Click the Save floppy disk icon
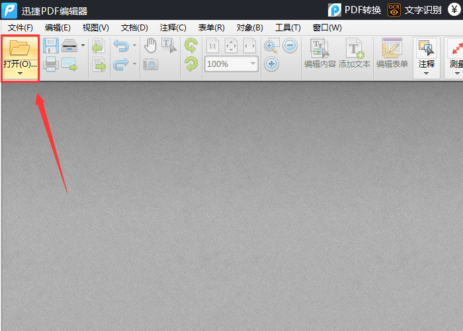463x331 pixels. [51, 46]
